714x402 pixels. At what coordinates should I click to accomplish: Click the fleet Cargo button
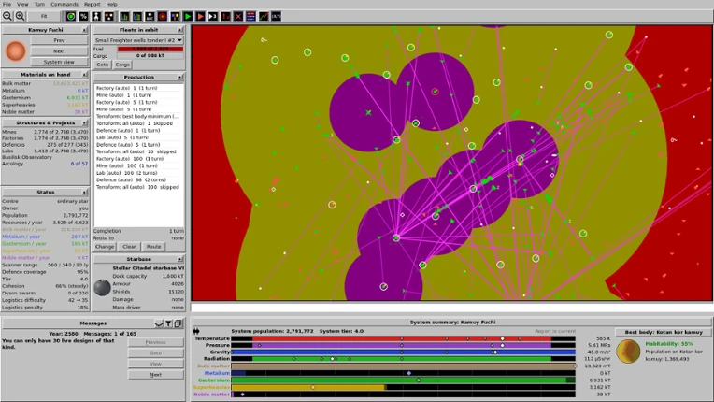click(122, 65)
